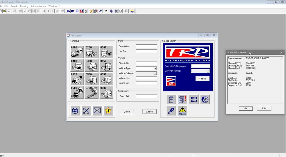
Task: Click the large nut catalog icon
Action: coord(205,100)
